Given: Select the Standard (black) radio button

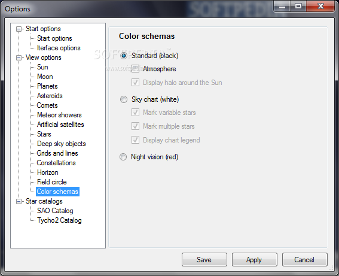Looking at the screenshot, I should click(x=124, y=56).
